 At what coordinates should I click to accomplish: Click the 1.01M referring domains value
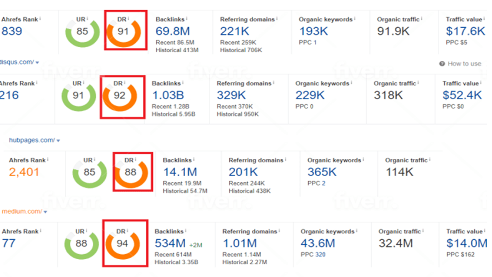click(239, 243)
